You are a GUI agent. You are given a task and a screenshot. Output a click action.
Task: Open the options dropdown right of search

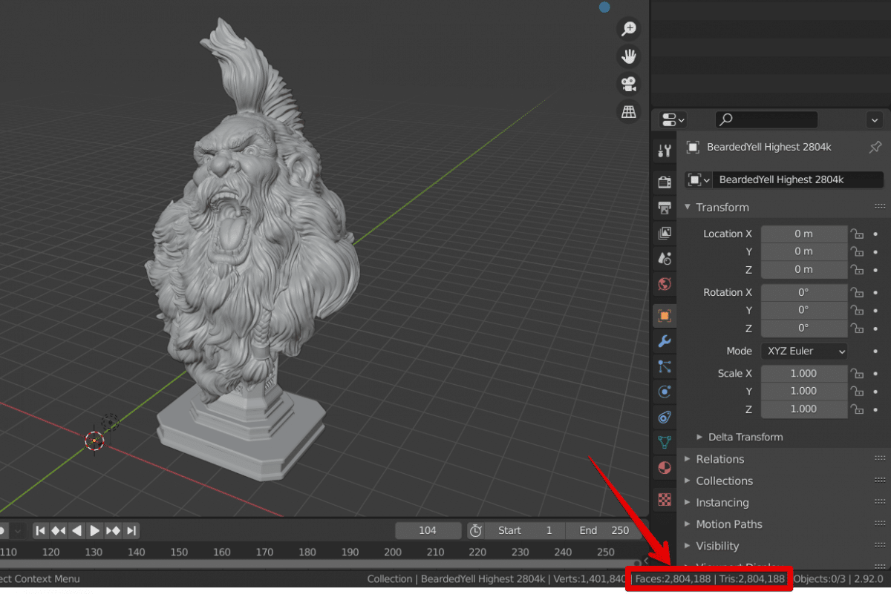(875, 119)
